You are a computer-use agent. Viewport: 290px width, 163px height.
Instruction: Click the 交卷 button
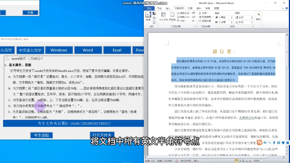point(30,12)
